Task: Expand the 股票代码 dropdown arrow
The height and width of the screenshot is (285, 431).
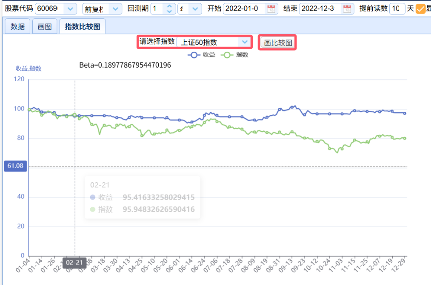Action: (71, 9)
